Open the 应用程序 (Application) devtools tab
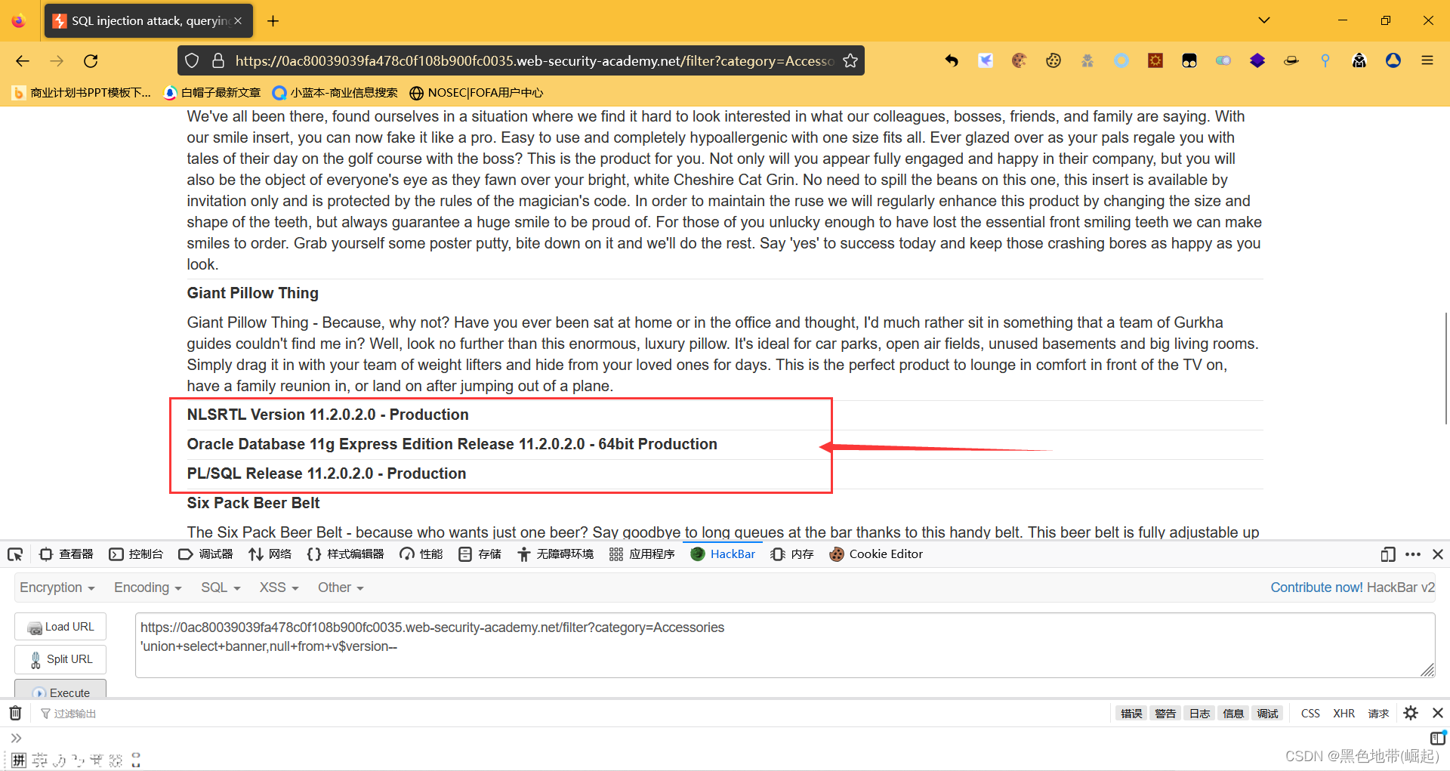The image size is (1450, 771). click(642, 554)
